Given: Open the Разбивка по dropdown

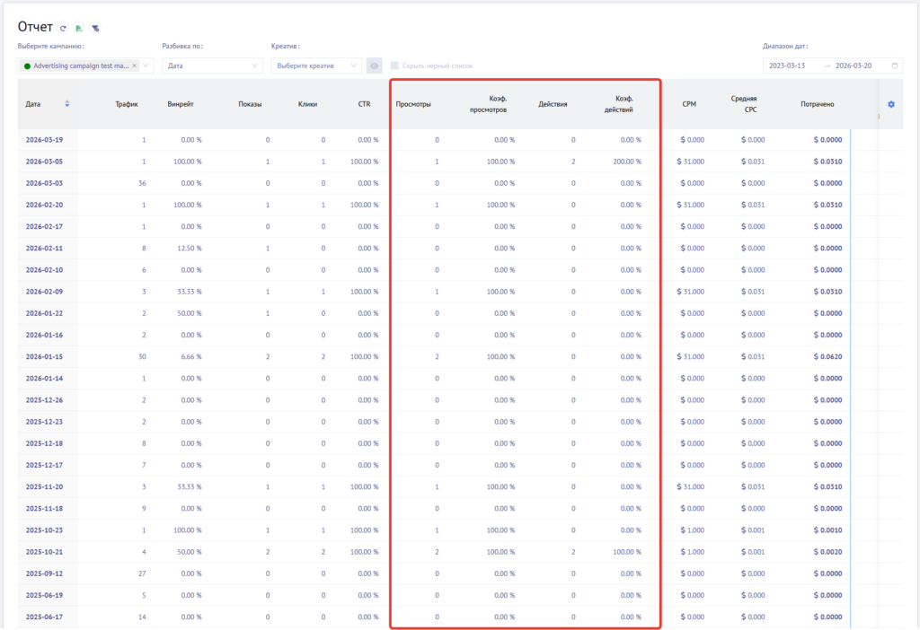Looking at the screenshot, I should click(x=211, y=66).
